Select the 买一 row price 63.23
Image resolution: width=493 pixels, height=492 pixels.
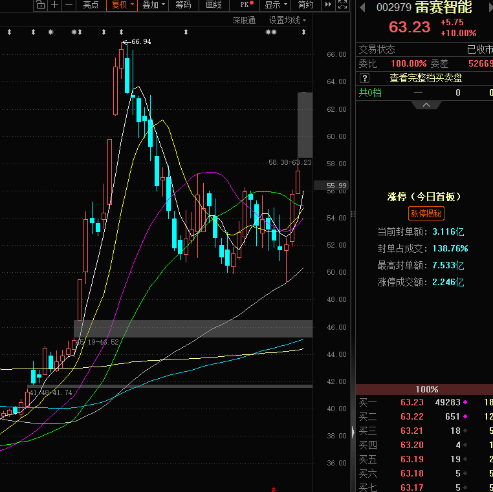pyautogui.click(x=412, y=402)
